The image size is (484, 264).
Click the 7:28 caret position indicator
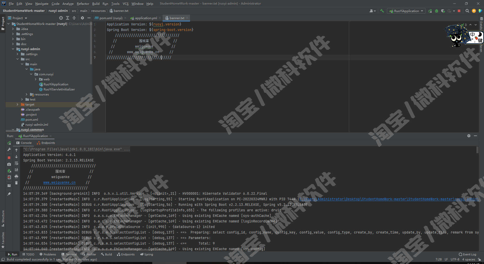438,259
